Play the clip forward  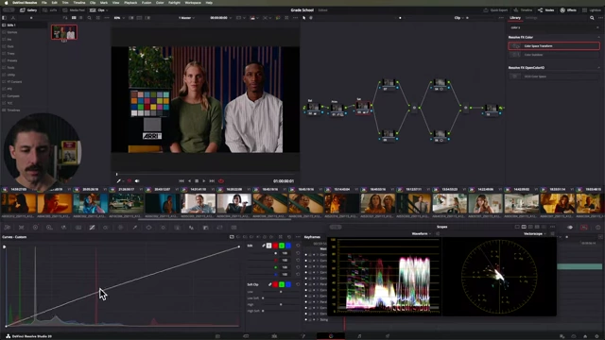point(204,180)
